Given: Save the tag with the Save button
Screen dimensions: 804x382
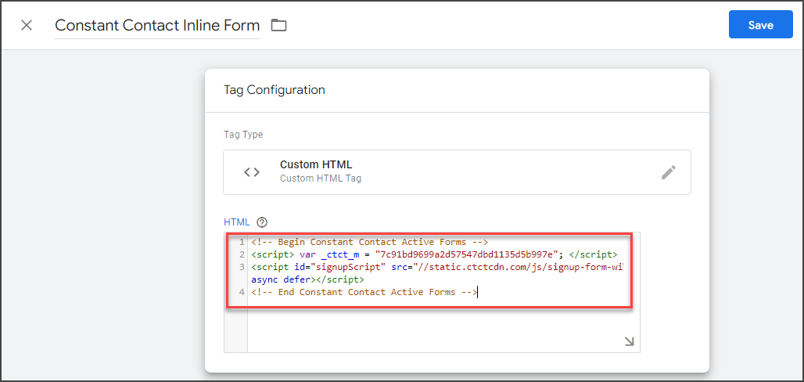Looking at the screenshot, I should tap(760, 24).
